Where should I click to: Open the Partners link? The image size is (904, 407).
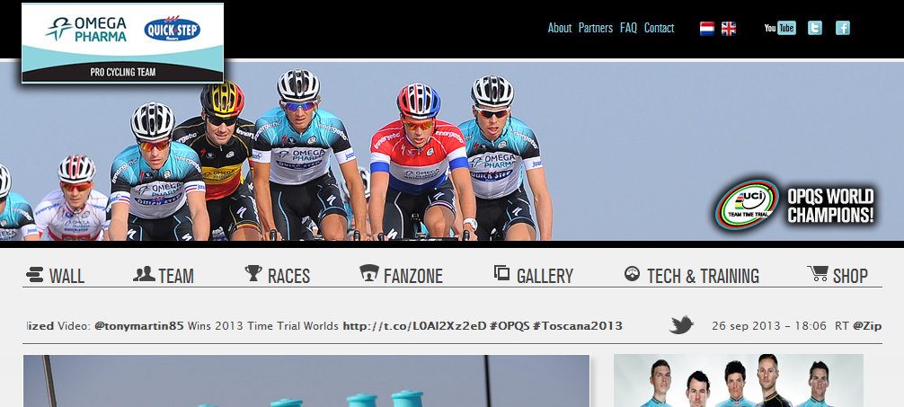point(596,28)
